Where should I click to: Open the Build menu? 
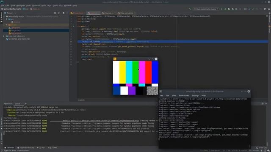[44, 5]
